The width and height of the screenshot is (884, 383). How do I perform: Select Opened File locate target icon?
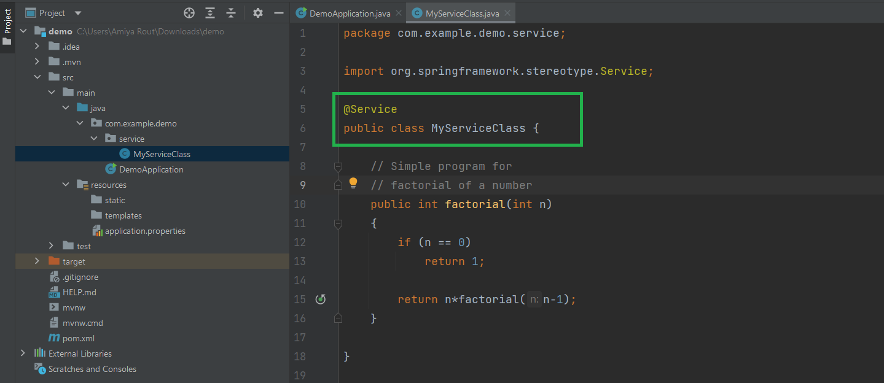point(189,13)
